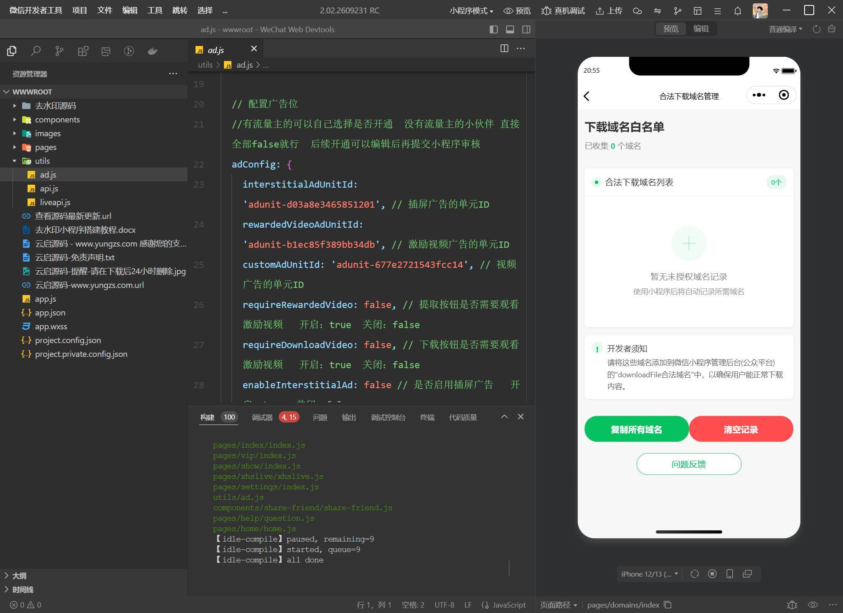The width and height of the screenshot is (843, 613).
Task: Refresh compile with the circular arrow icon
Action: (x=816, y=29)
